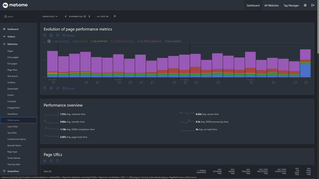The image size is (319, 179).
Task: Open the RONAN HELLO website selector dropdown
Action: (x=50, y=16)
